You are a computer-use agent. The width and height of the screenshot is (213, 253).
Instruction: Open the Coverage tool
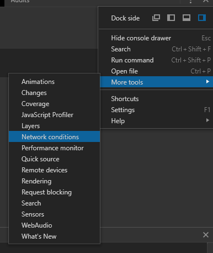click(x=55, y=104)
